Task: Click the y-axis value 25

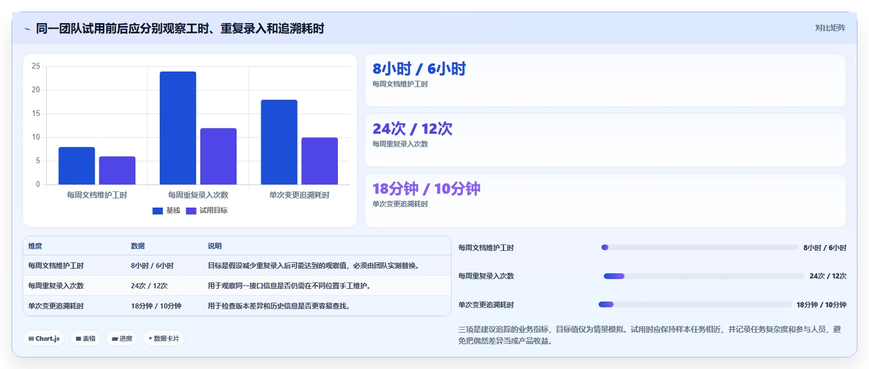Action: (x=36, y=66)
